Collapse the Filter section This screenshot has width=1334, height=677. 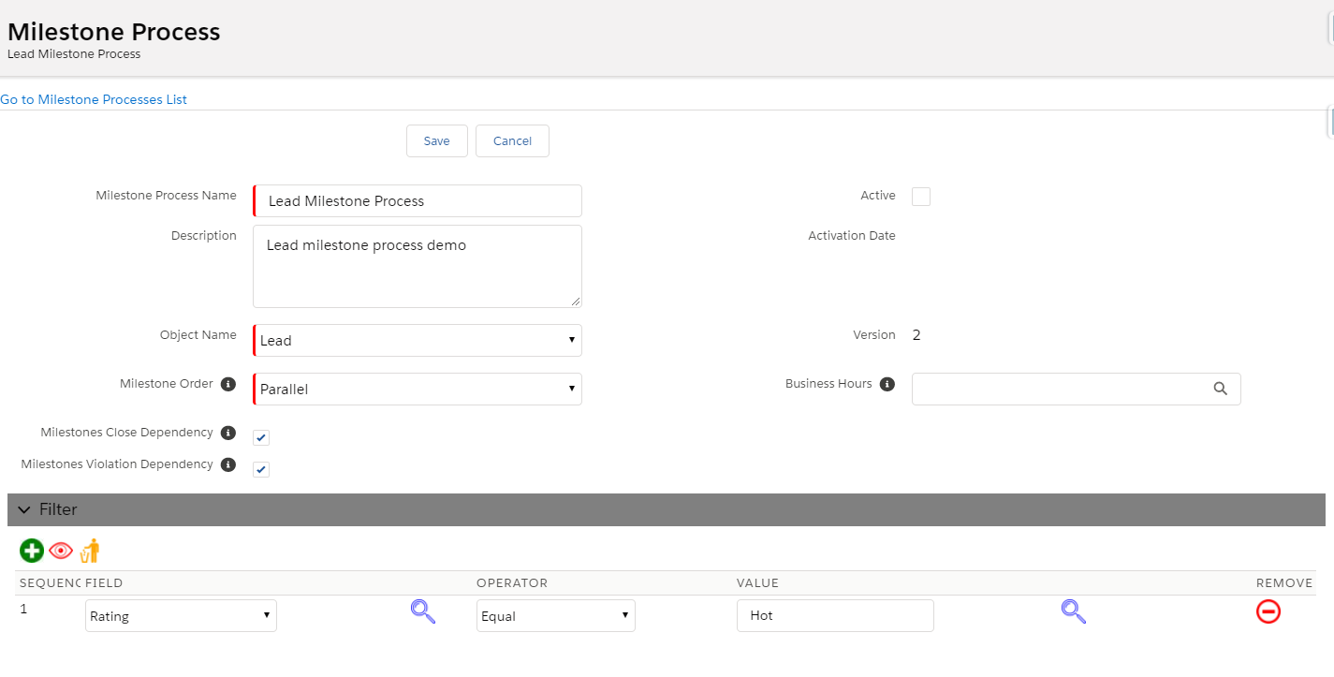[x=23, y=508]
